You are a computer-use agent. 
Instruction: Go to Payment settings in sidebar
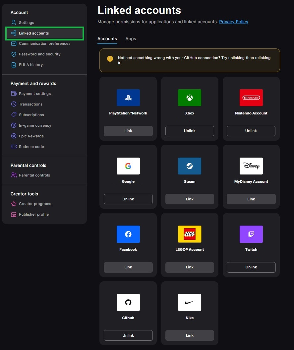[35, 94]
